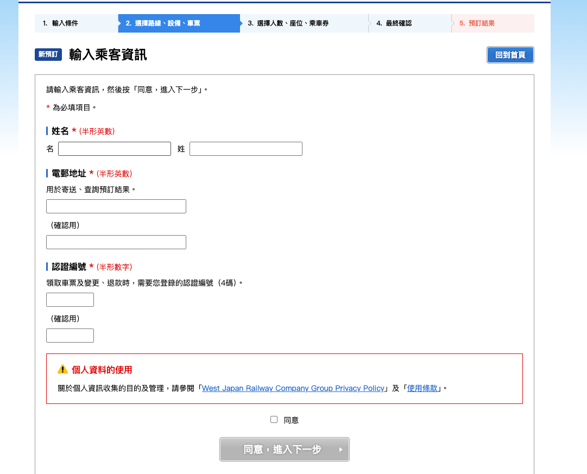The height and width of the screenshot is (474, 587).
Task: Select step 5. 預訂結果
Action: (x=493, y=23)
